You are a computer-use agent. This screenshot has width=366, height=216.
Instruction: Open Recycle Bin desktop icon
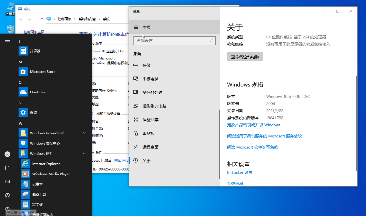coord(11,29)
